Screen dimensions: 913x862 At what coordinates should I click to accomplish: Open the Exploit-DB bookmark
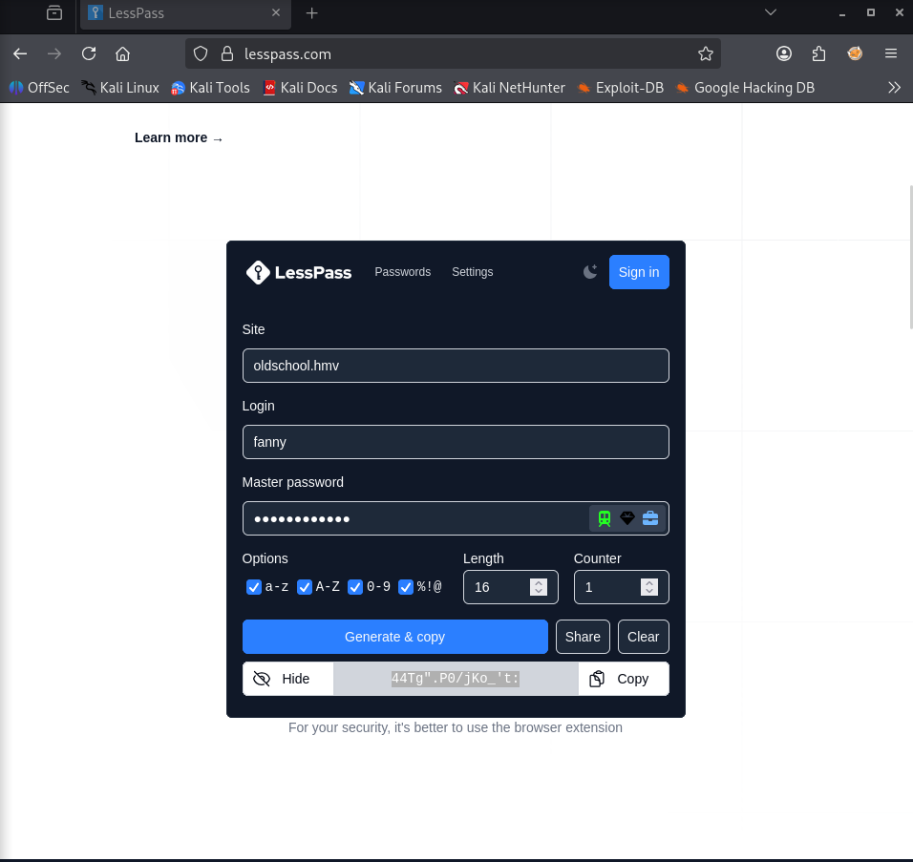pos(620,88)
